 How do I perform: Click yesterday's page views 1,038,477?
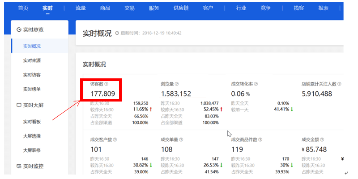(x=209, y=103)
